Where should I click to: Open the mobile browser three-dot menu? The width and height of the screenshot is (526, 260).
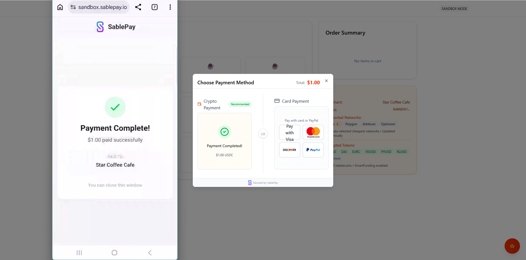coord(170,7)
